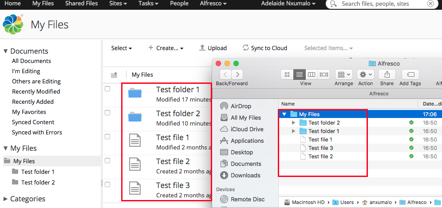Click the Upload button

pyautogui.click(x=213, y=48)
